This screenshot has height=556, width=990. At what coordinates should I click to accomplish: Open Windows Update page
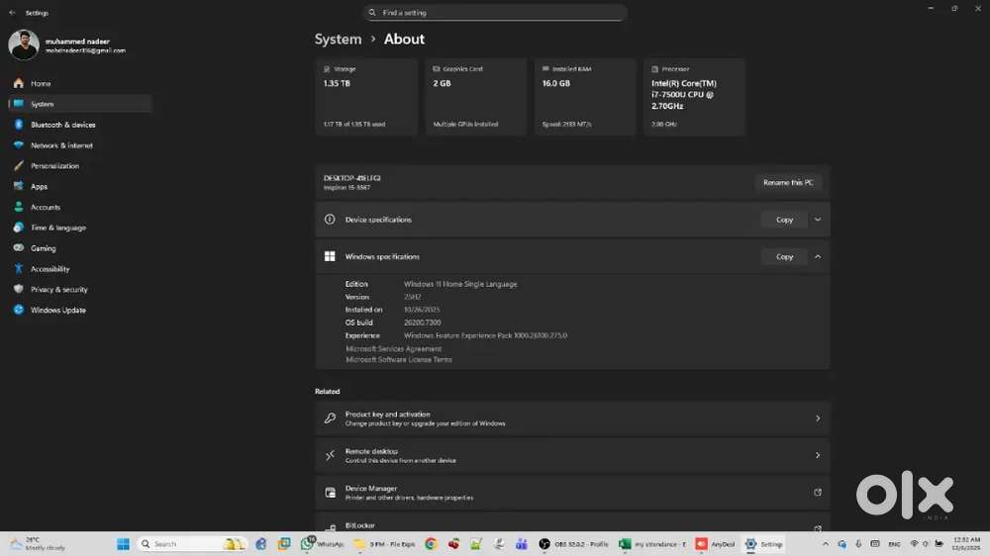pyautogui.click(x=57, y=311)
